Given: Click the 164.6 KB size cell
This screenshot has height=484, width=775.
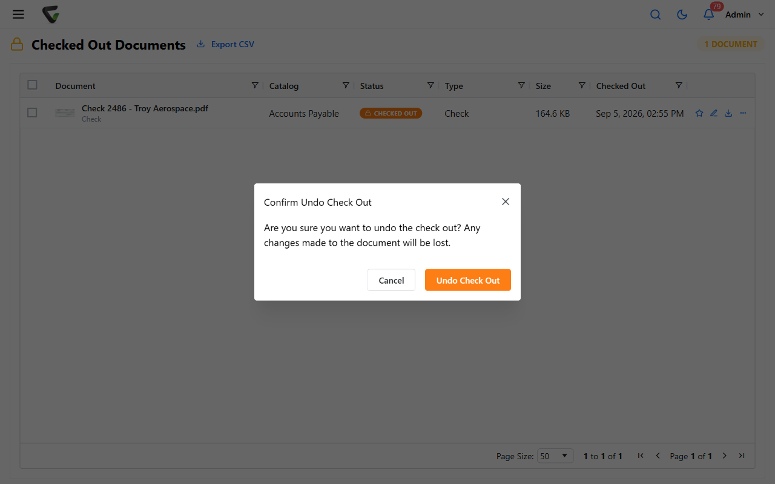Looking at the screenshot, I should tap(553, 114).
